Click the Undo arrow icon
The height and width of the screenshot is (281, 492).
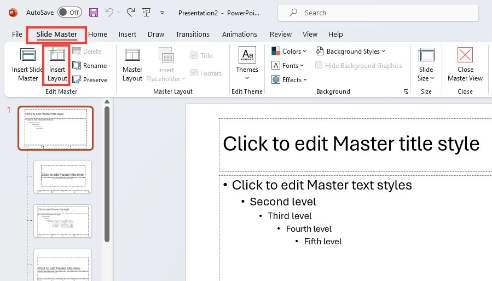click(x=109, y=13)
